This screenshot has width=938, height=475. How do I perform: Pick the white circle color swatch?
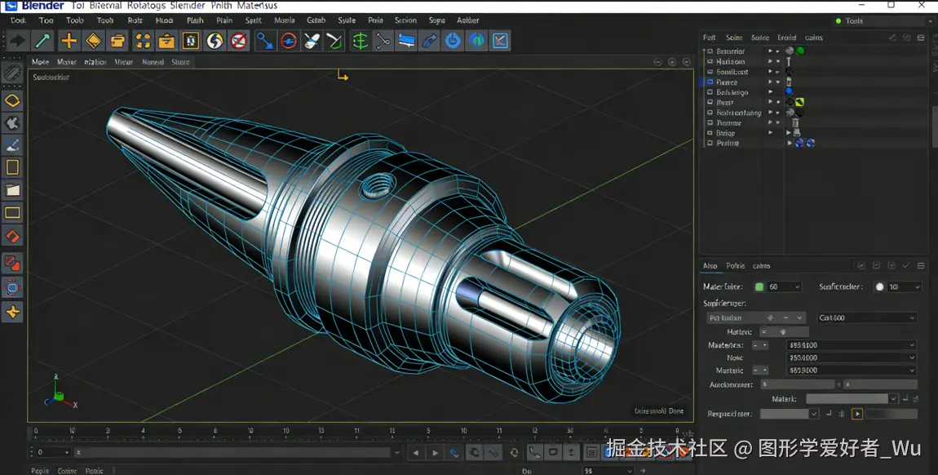coord(879,287)
